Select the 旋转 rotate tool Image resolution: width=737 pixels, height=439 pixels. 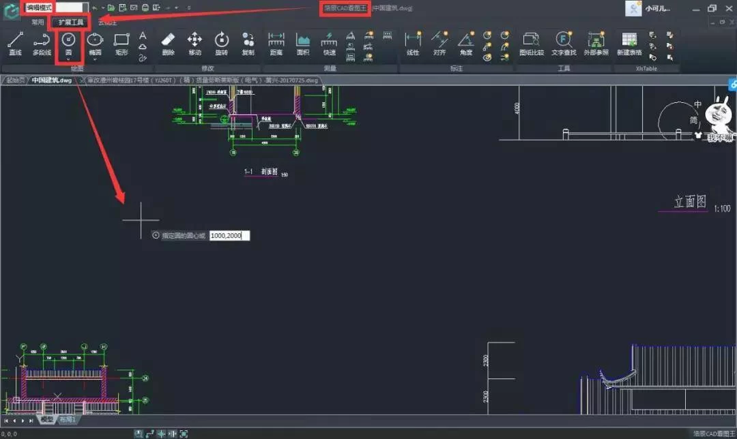tap(222, 44)
